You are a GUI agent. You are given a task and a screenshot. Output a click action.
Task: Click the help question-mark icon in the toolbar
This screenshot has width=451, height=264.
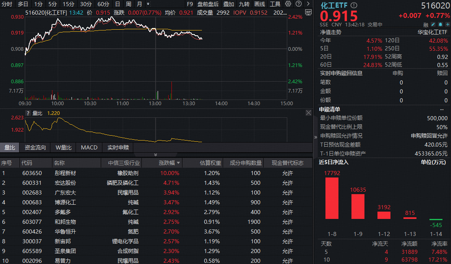pyautogui.click(x=298, y=4)
